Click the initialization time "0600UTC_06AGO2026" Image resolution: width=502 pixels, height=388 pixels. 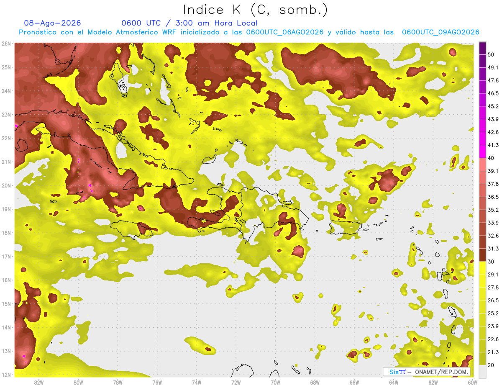285,32
